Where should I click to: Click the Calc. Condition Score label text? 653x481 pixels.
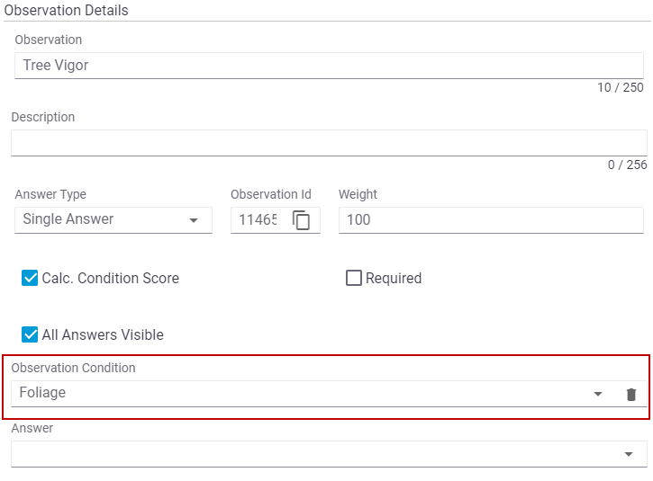click(110, 279)
